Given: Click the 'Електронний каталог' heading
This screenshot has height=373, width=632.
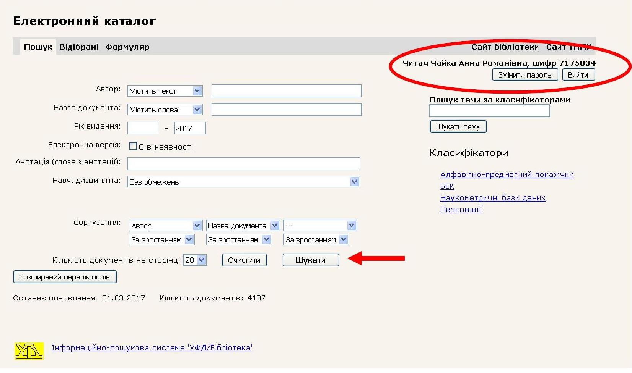Looking at the screenshot, I should 85,21.
